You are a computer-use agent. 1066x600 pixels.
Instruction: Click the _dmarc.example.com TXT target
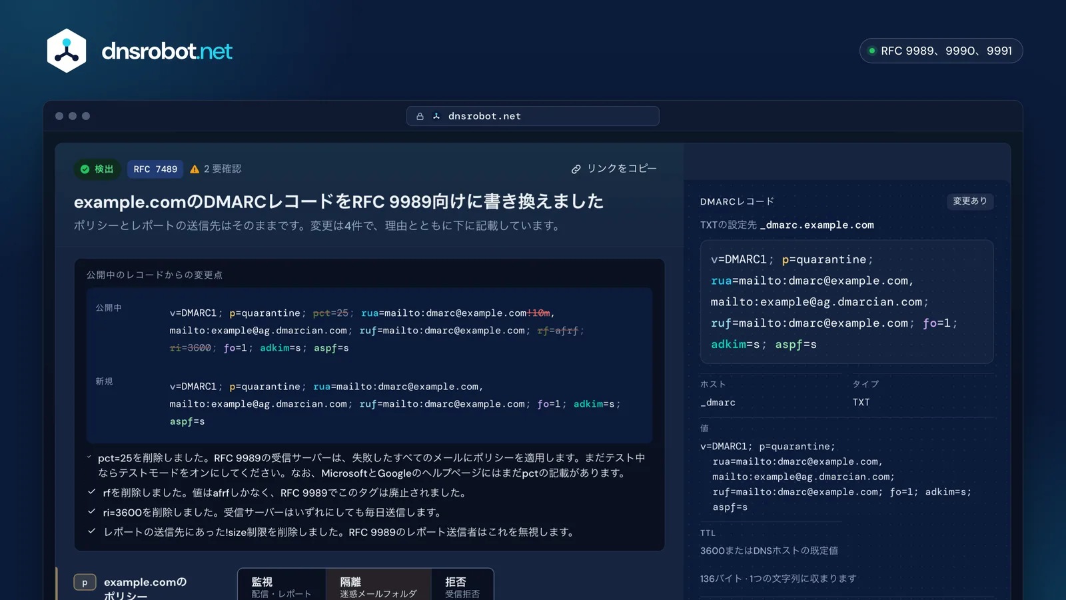(x=817, y=225)
